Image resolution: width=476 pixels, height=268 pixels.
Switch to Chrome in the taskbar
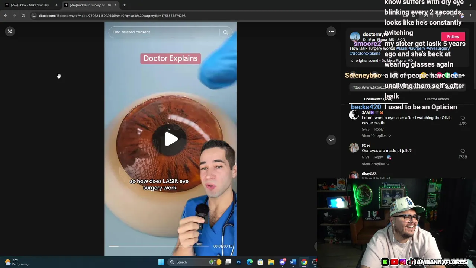304,262
